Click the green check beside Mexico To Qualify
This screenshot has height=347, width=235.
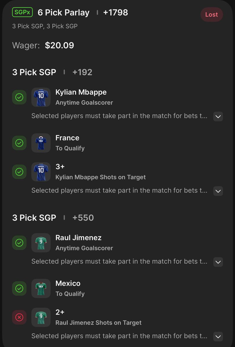(x=19, y=288)
